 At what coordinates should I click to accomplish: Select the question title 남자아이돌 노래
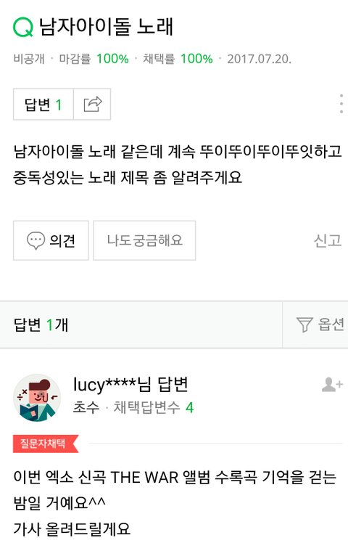point(107,27)
